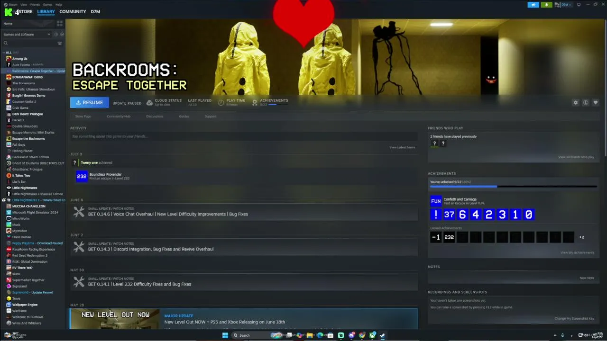This screenshot has height=341, width=607.
Task: Open the Discussions link
Action: [155, 116]
